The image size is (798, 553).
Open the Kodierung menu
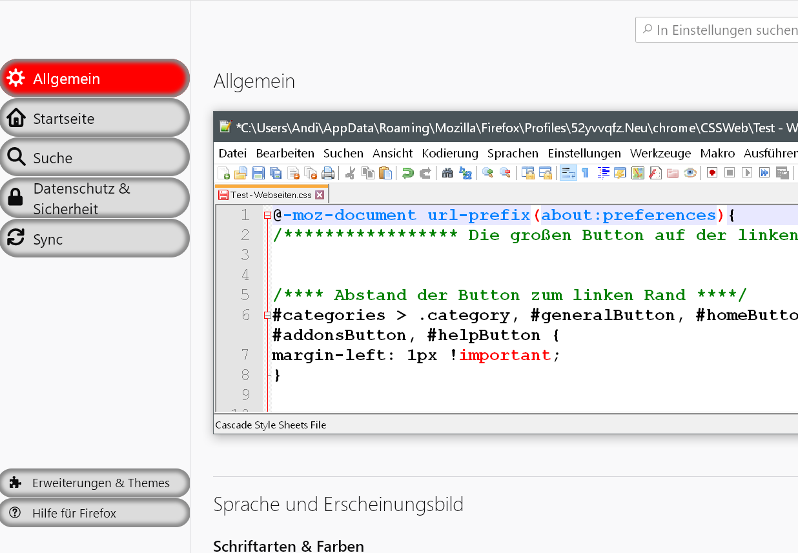point(450,153)
